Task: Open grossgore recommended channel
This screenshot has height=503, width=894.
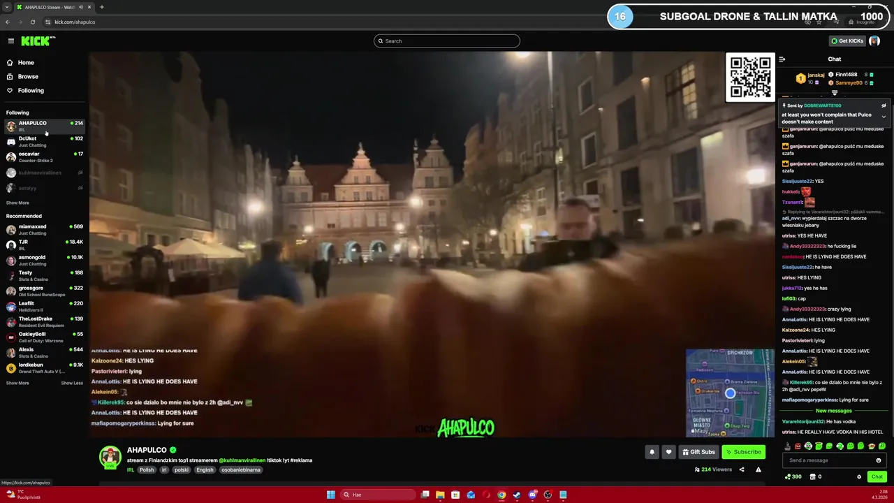Action: coord(45,291)
